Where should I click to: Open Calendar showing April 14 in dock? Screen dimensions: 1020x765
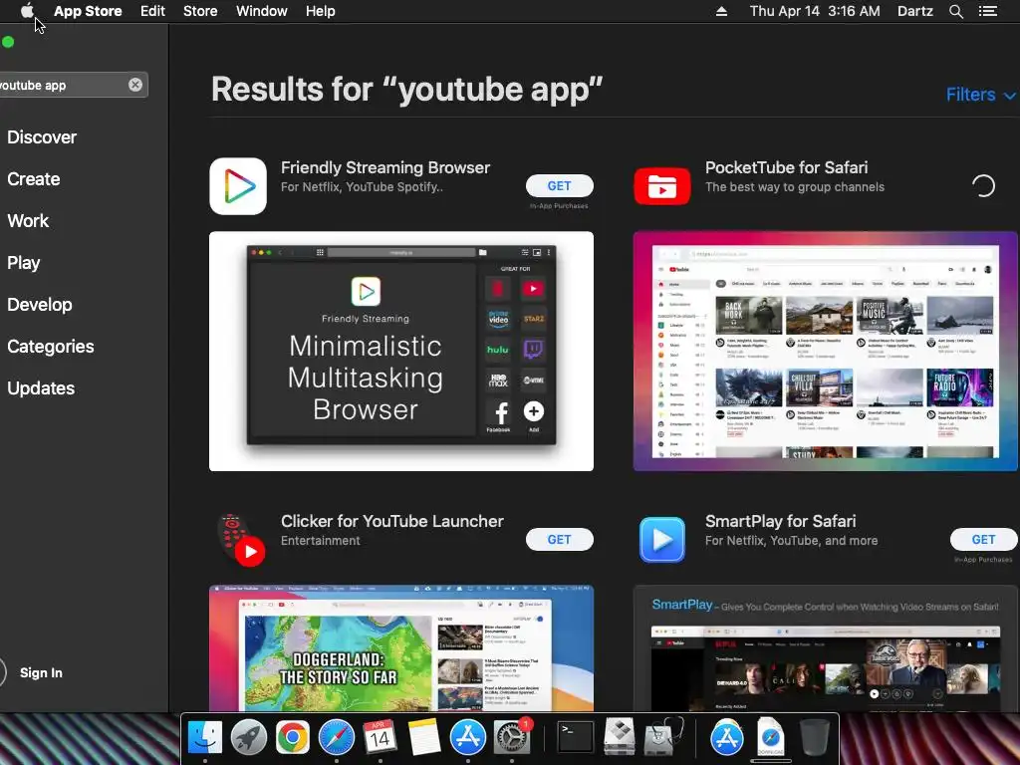point(380,738)
